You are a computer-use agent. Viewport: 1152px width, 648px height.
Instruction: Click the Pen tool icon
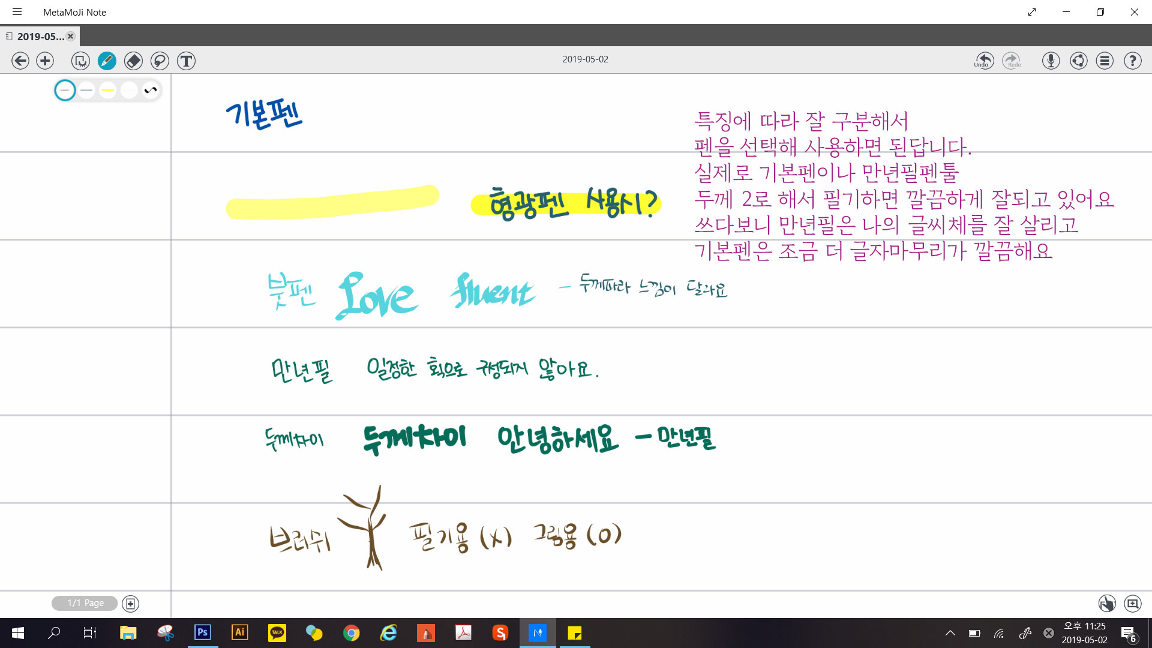click(107, 61)
